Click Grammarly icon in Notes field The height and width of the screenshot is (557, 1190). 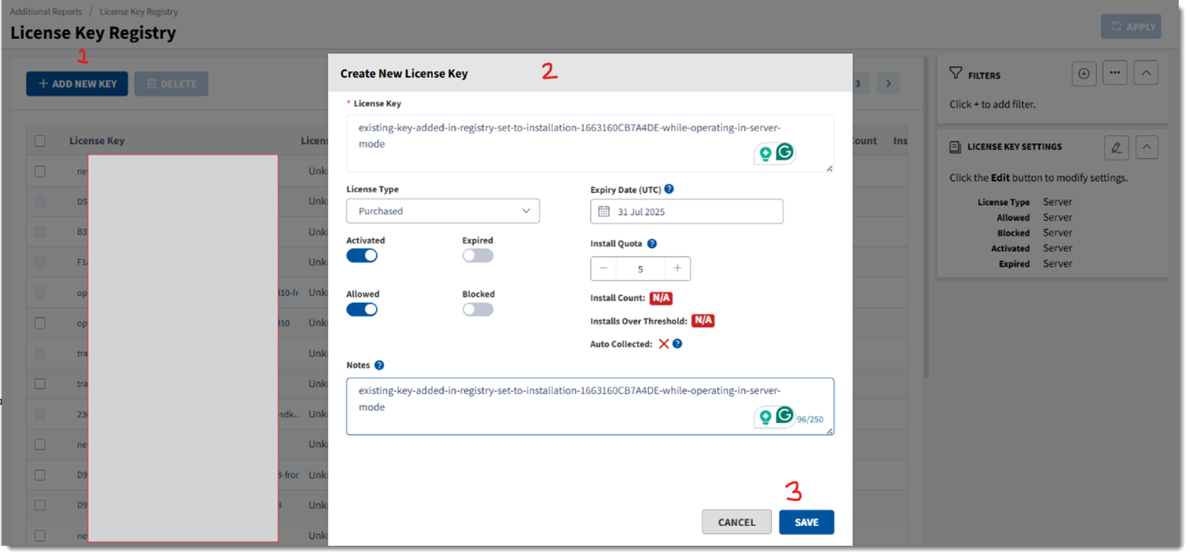coord(785,415)
